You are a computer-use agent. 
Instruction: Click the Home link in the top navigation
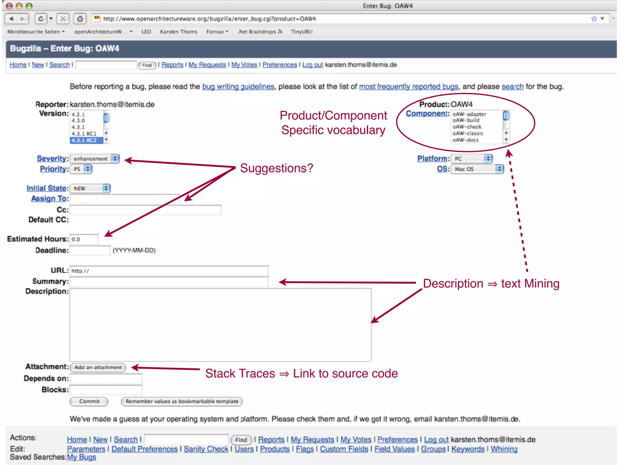click(x=18, y=65)
